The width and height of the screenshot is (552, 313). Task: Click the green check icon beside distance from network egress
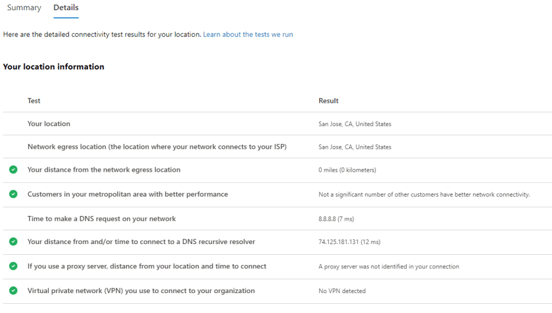tap(13, 170)
